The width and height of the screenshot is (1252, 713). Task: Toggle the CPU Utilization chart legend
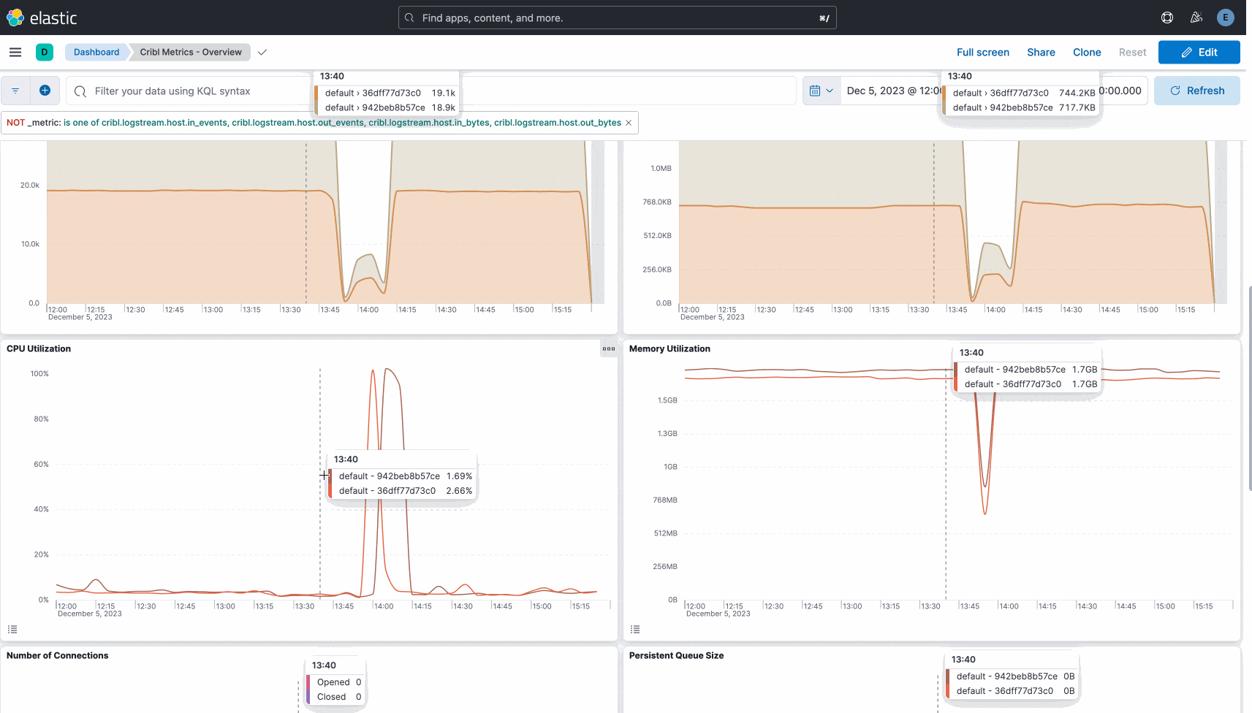pos(12,629)
